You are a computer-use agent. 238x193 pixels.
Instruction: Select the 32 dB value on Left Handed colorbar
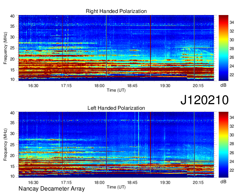click(232, 126)
